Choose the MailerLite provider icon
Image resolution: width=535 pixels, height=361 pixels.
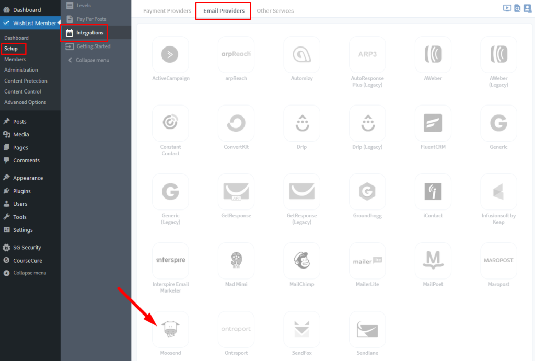(367, 260)
